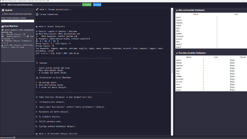Select 'news' row in Mevcut Anahtar Kelimeler
This screenshot has height=139, width=247.
(x=211, y=31)
